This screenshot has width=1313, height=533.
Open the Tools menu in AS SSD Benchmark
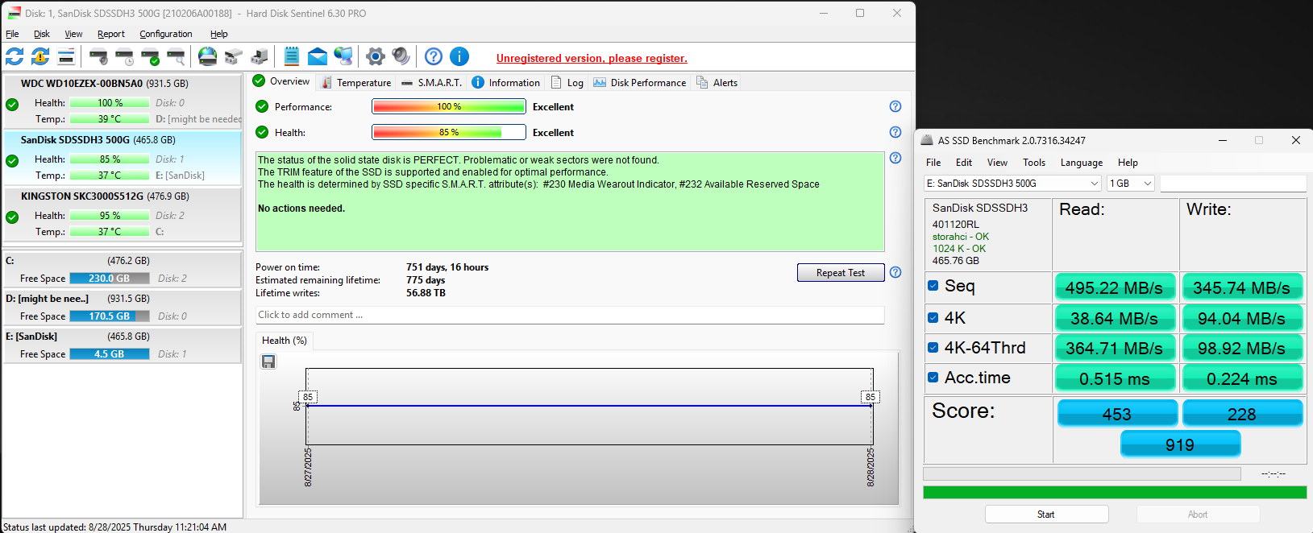(1034, 163)
